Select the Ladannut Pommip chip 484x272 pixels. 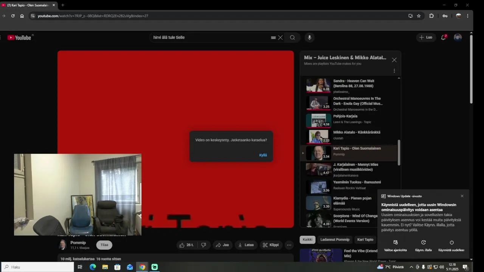(x=335, y=240)
